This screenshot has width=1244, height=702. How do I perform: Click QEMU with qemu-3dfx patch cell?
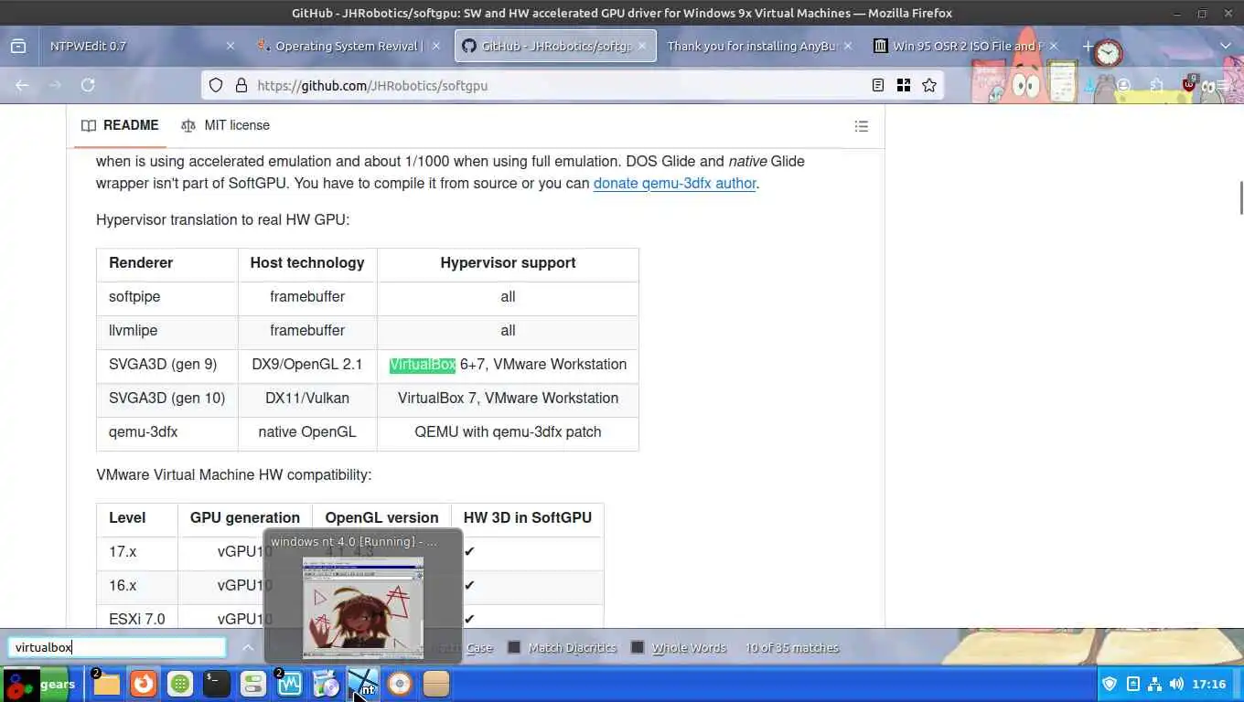tap(508, 432)
